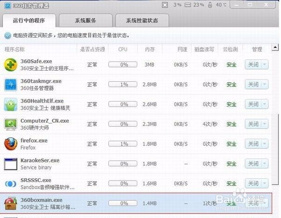Select the 360HealthElf.exe program name
This screenshot has height=218, width=281.
point(42,101)
